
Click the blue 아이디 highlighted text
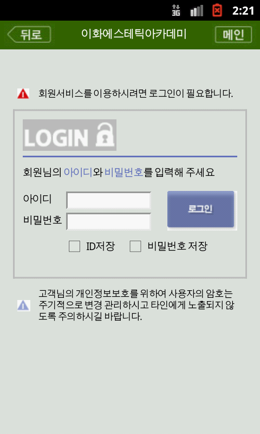click(x=78, y=173)
